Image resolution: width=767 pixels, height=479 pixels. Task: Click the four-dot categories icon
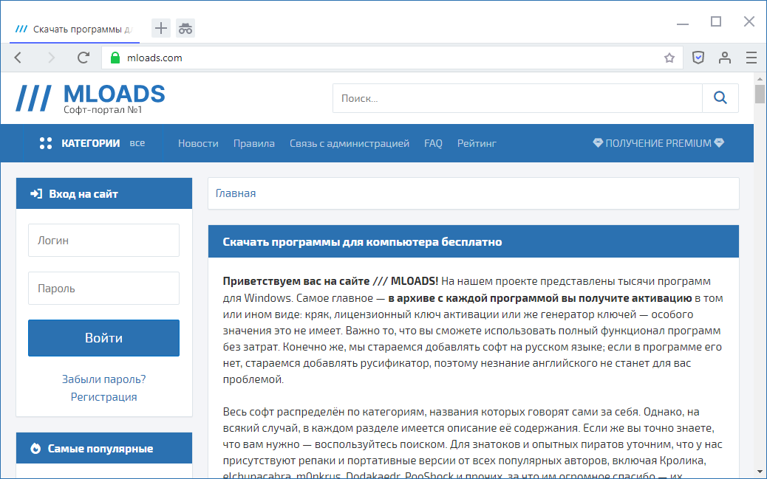[x=46, y=143]
